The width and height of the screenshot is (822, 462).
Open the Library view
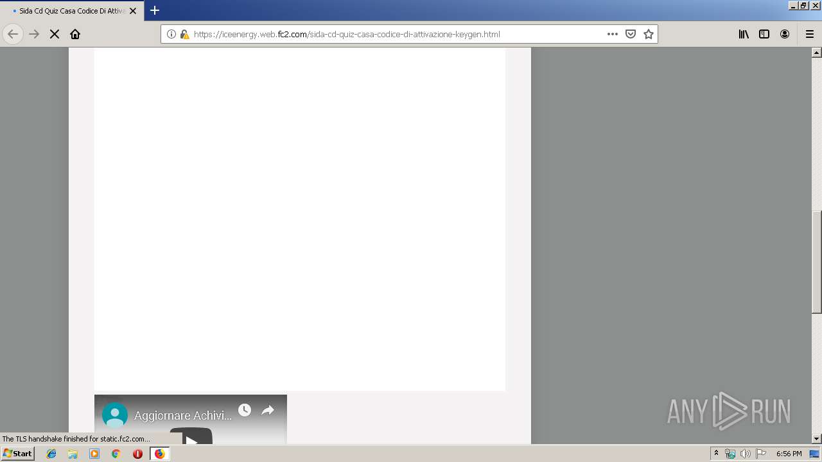[744, 34]
